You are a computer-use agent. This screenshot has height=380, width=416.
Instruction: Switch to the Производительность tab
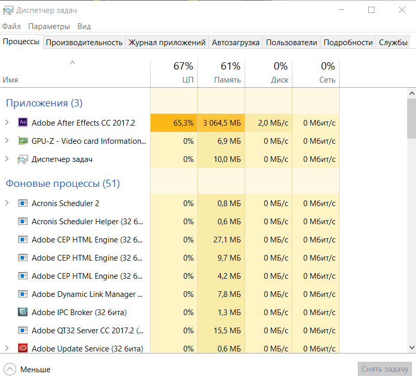pyautogui.click(x=84, y=43)
